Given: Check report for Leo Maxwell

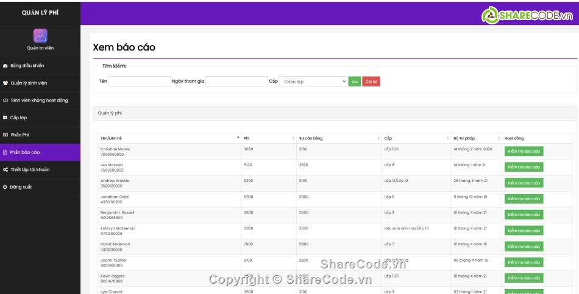Looking at the screenshot, I should (524, 167).
